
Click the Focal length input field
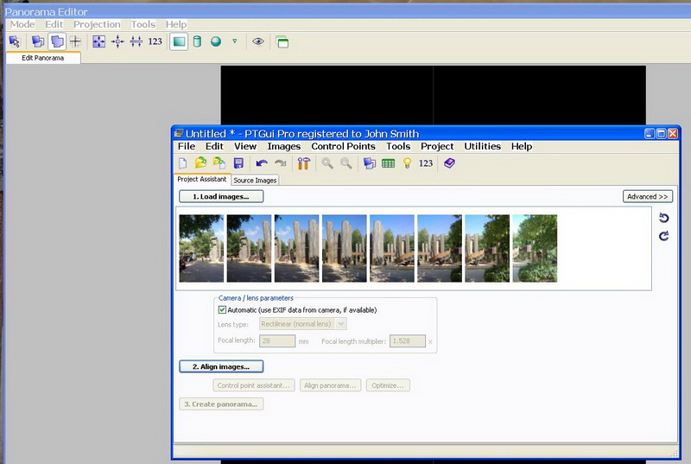[x=277, y=341]
